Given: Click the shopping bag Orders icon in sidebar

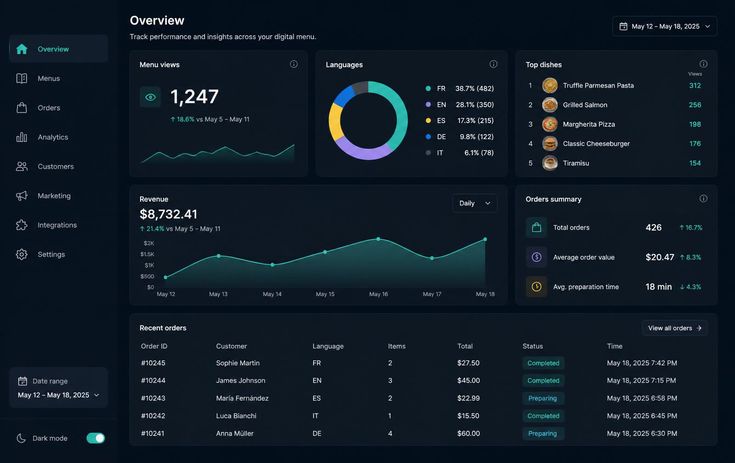Looking at the screenshot, I should click(x=22, y=108).
